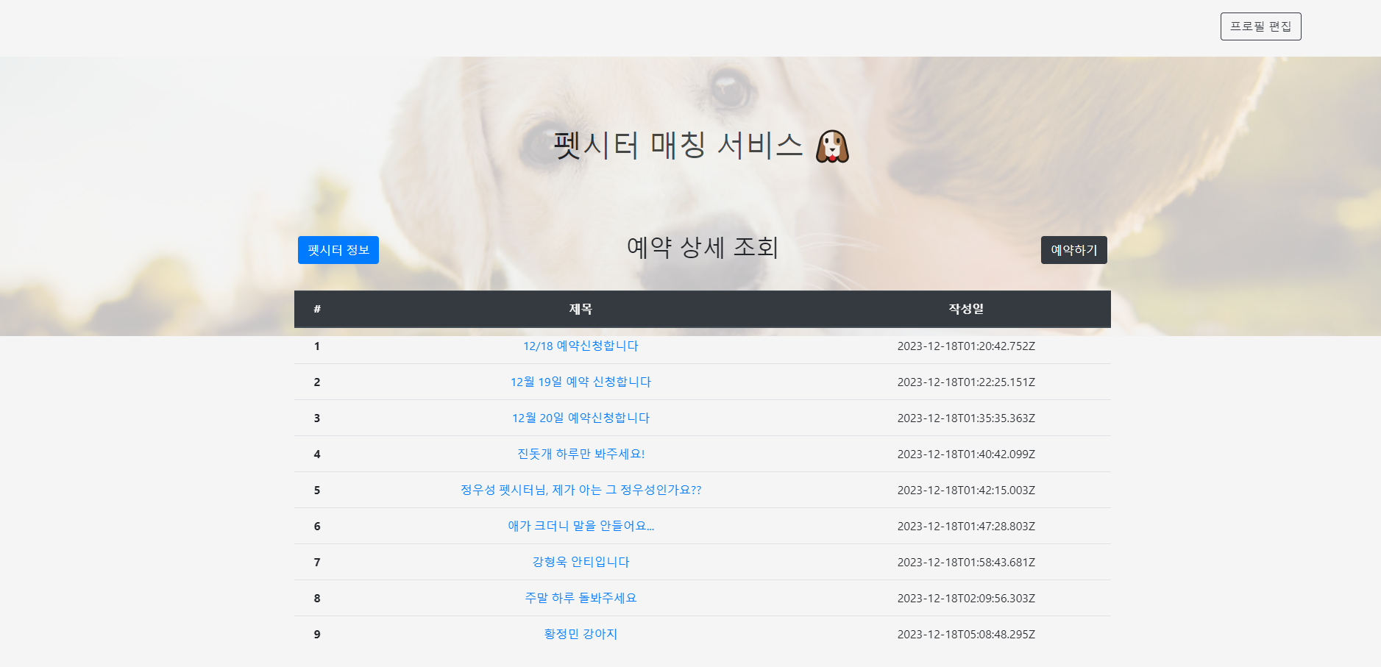Click row number 5 in the table
Viewport: 1381px width, 667px height.
pyautogui.click(x=316, y=490)
